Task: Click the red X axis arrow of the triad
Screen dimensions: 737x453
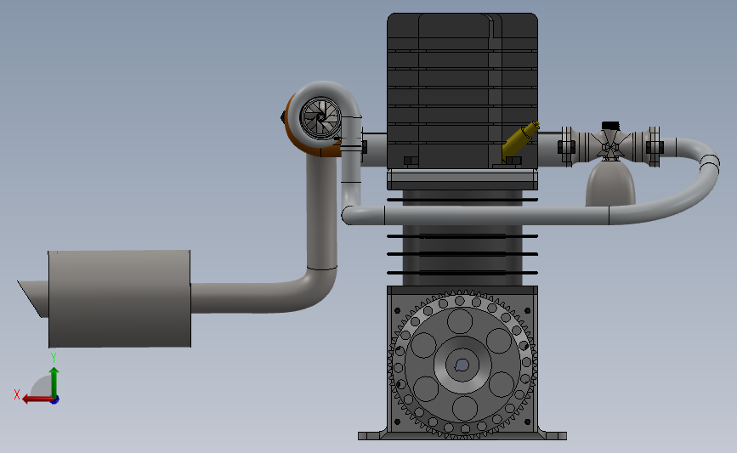Action: (x=37, y=399)
